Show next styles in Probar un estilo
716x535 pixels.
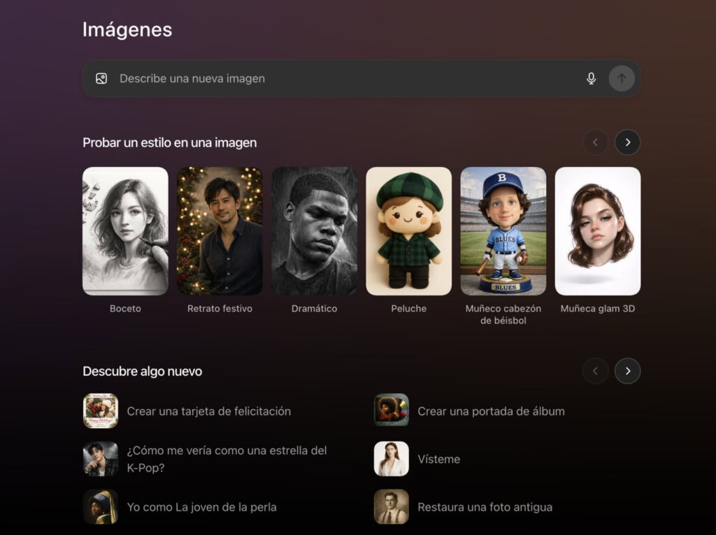(x=627, y=142)
